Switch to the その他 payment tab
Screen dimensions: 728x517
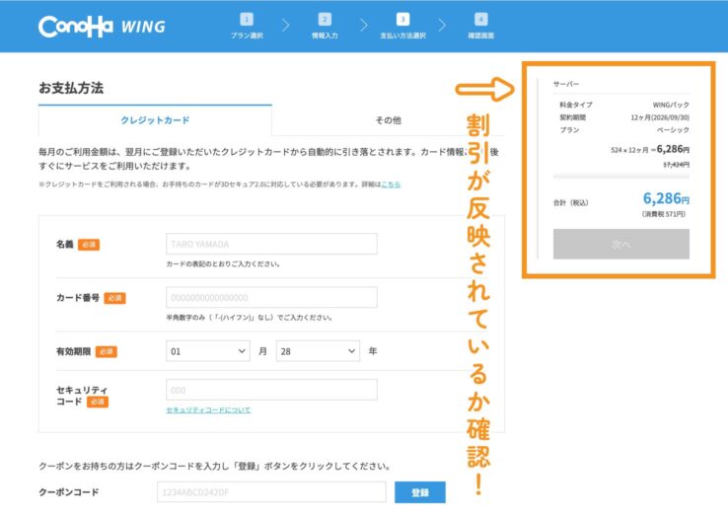point(388,119)
